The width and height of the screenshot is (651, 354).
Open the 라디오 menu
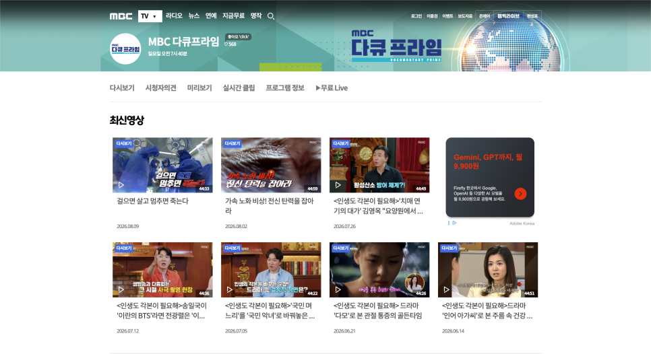click(x=174, y=15)
